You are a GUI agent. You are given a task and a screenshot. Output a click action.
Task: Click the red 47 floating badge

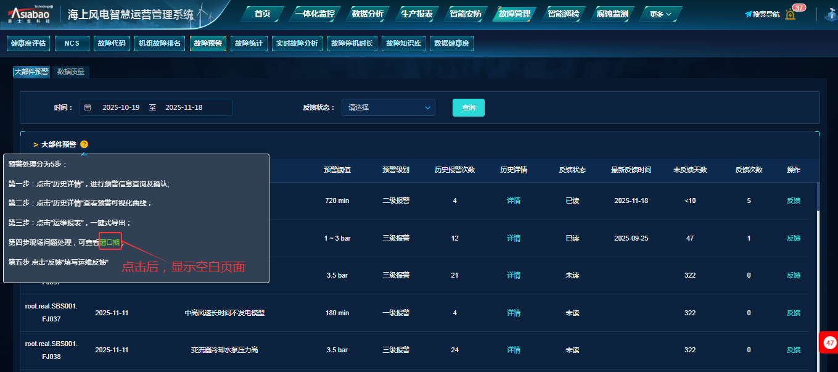829,343
